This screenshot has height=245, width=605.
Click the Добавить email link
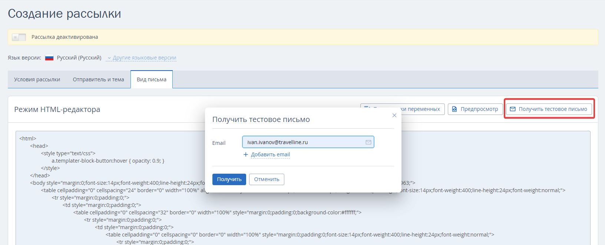[270, 154]
